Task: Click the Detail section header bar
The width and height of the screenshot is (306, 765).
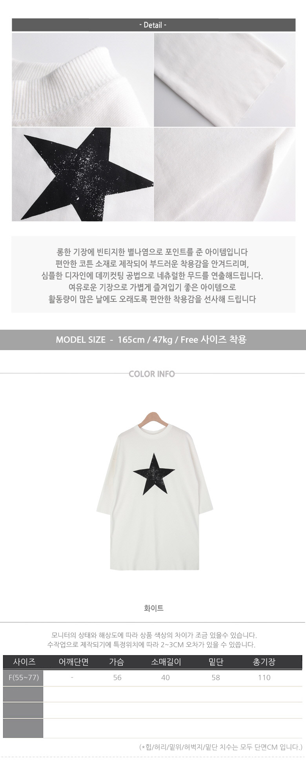Action: point(153,25)
